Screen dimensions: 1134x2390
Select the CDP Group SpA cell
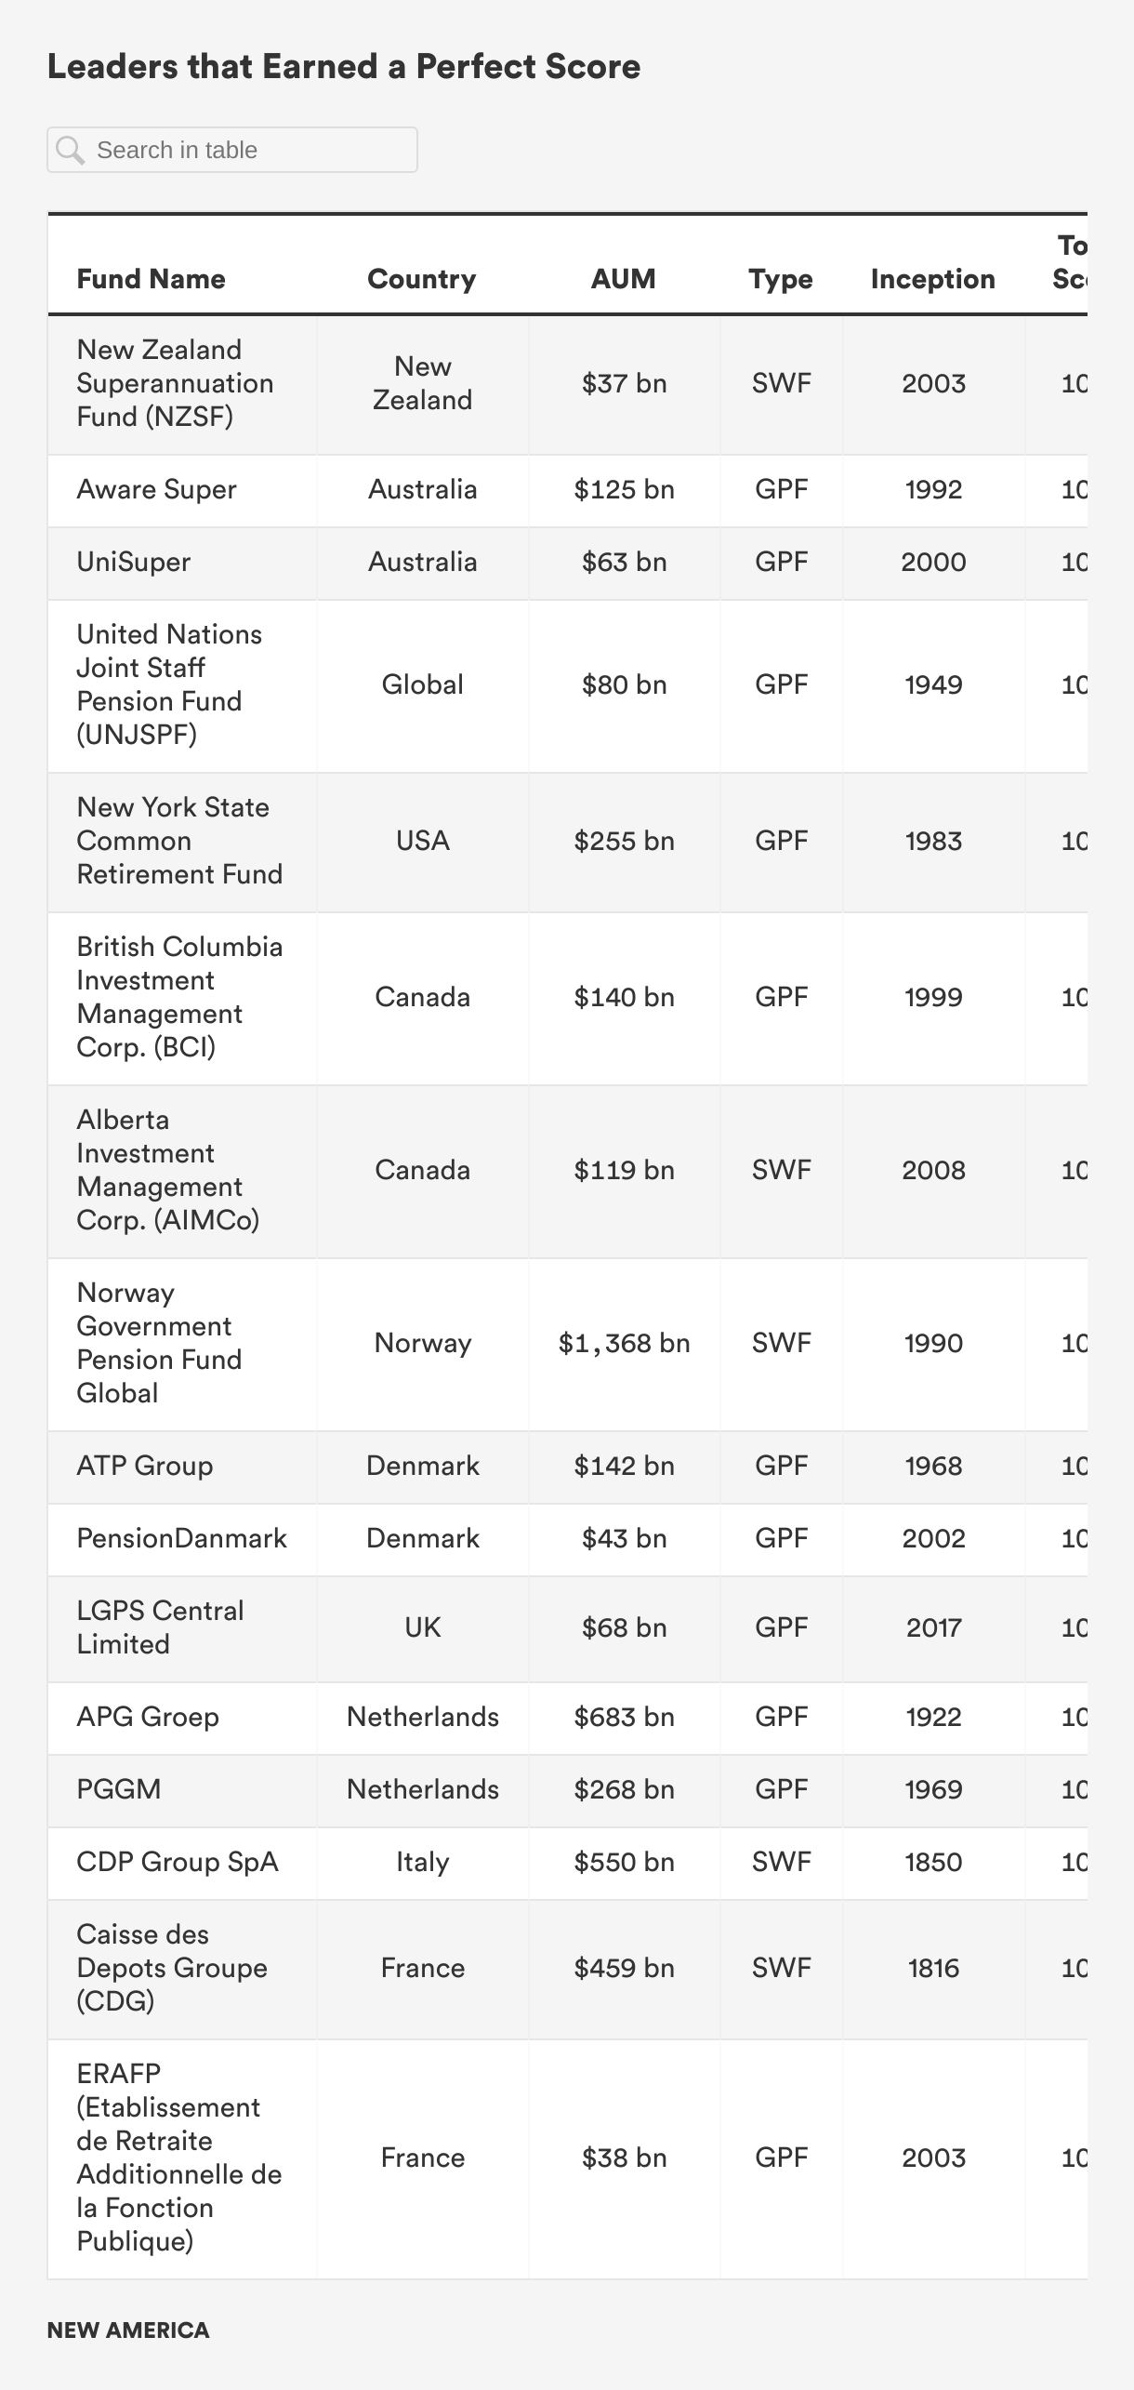178,1863
